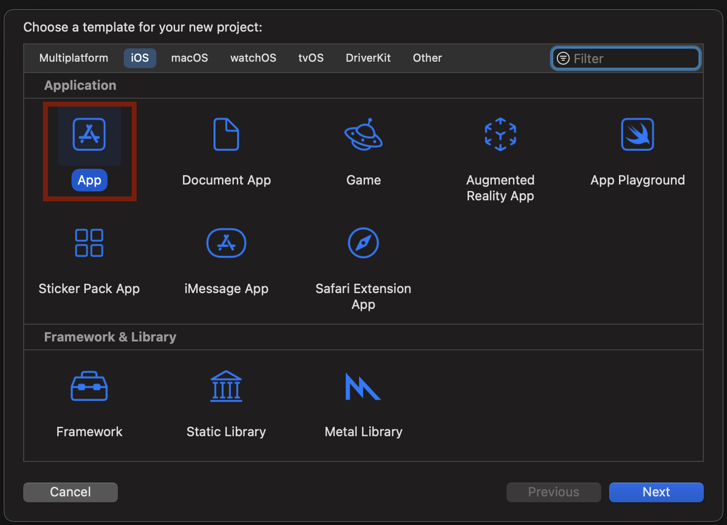This screenshot has width=727, height=525.
Task: Click the Cancel button
Action: coord(71,492)
